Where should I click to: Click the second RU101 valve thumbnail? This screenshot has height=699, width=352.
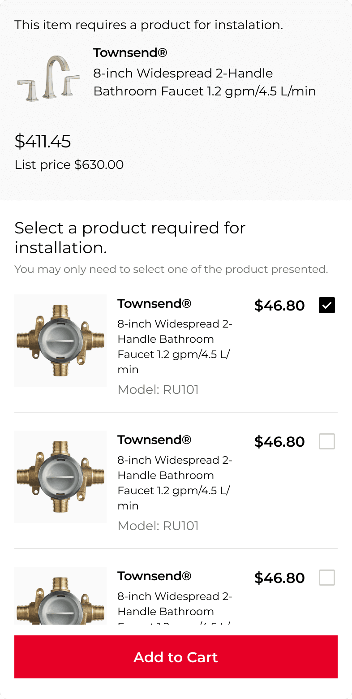tap(60, 477)
